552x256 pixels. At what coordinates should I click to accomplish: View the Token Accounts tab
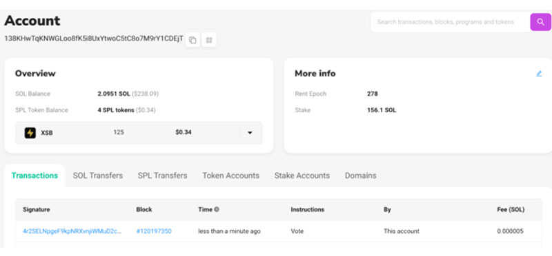click(230, 175)
